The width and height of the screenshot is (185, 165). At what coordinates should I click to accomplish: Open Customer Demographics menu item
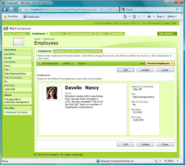pyautogui.click(x=81, y=34)
